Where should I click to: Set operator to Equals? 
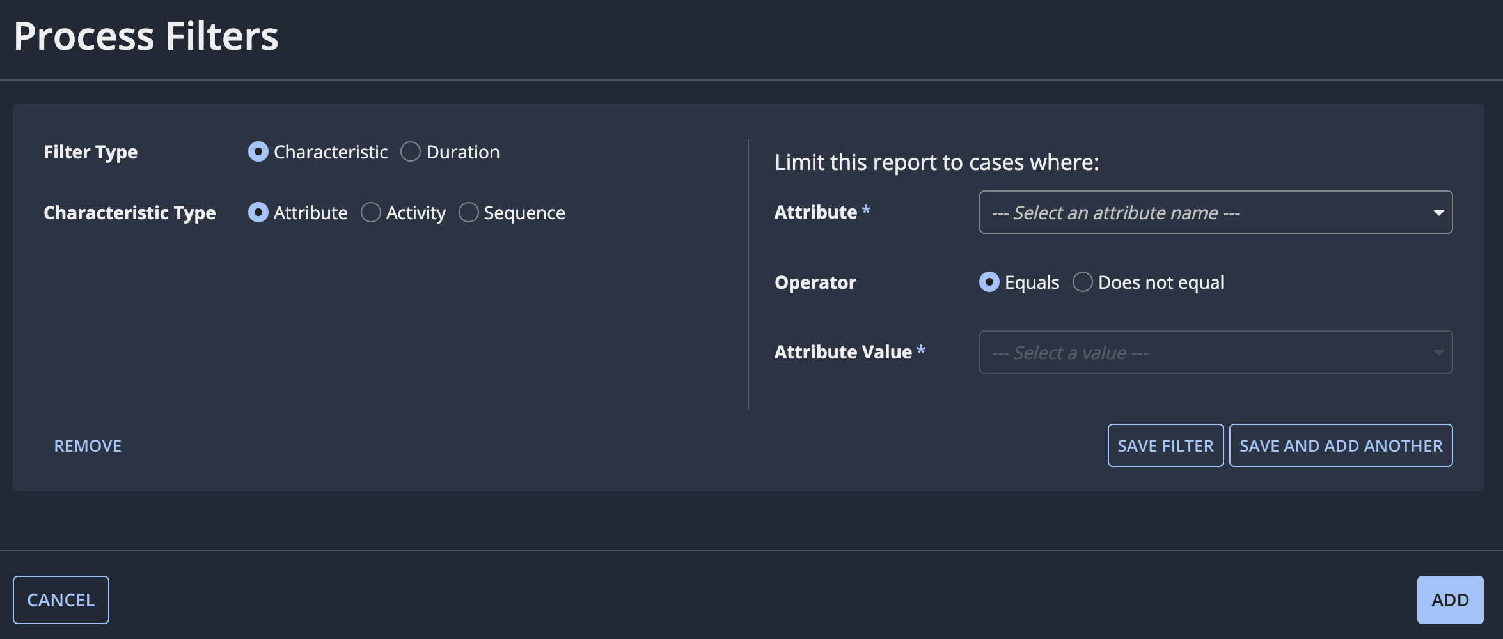pyautogui.click(x=989, y=282)
